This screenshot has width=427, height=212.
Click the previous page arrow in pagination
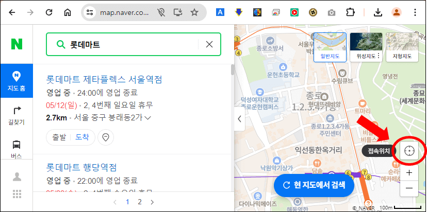[115, 202]
